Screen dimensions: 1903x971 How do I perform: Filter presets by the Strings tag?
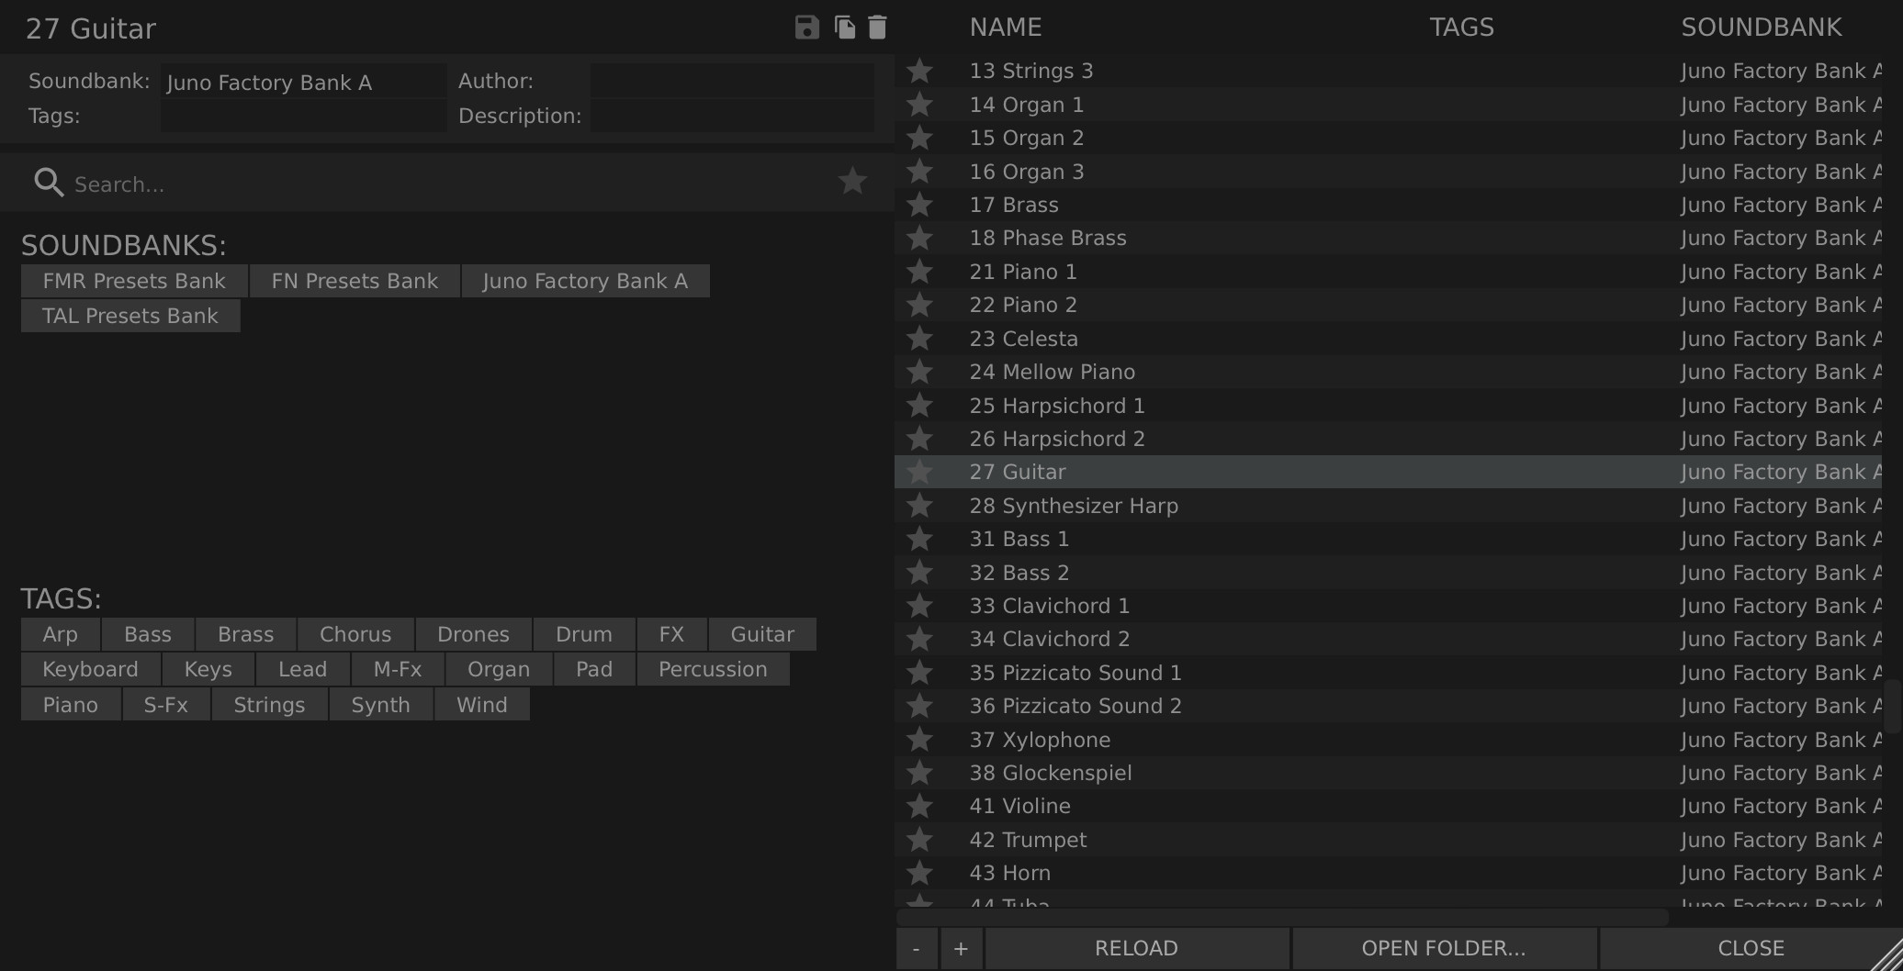269,705
